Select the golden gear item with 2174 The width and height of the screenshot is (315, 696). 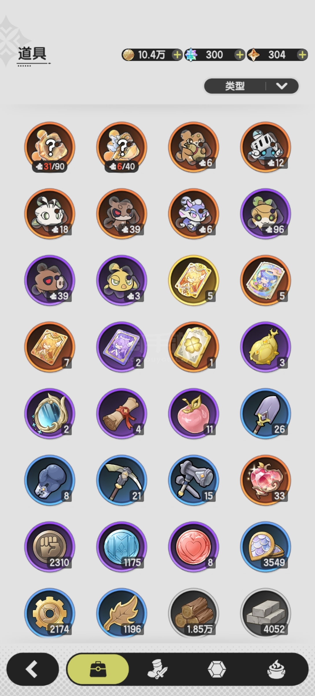pyautogui.click(x=50, y=613)
